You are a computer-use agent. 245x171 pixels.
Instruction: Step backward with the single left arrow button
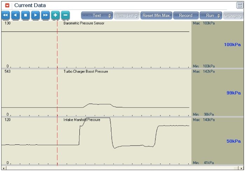pos(15,15)
